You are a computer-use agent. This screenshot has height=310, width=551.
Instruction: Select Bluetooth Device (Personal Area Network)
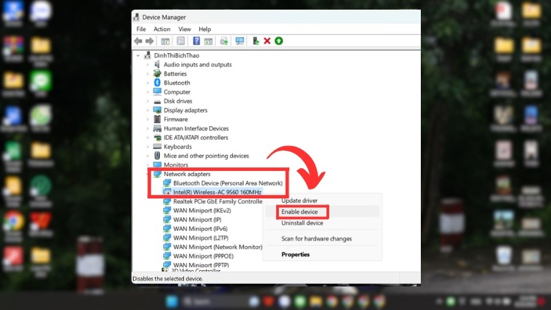(x=228, y=183)
